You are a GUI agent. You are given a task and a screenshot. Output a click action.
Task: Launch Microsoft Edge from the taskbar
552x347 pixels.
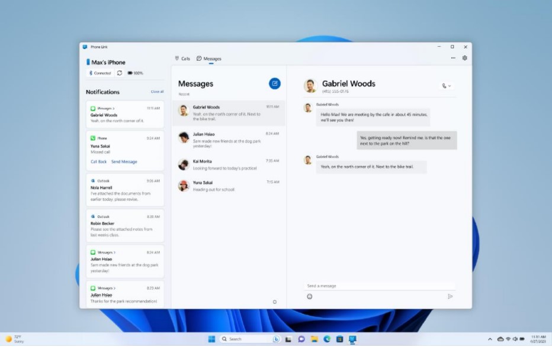pyautogui.click(x=326, y=339)
